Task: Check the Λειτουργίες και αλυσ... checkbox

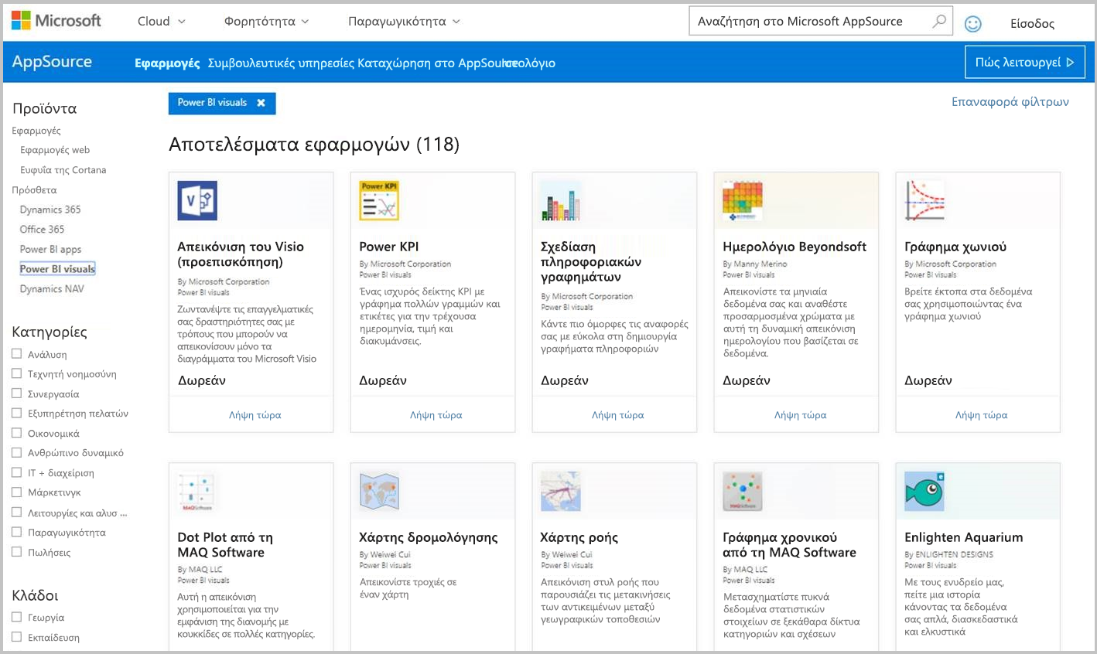Action: coord(16,513)
